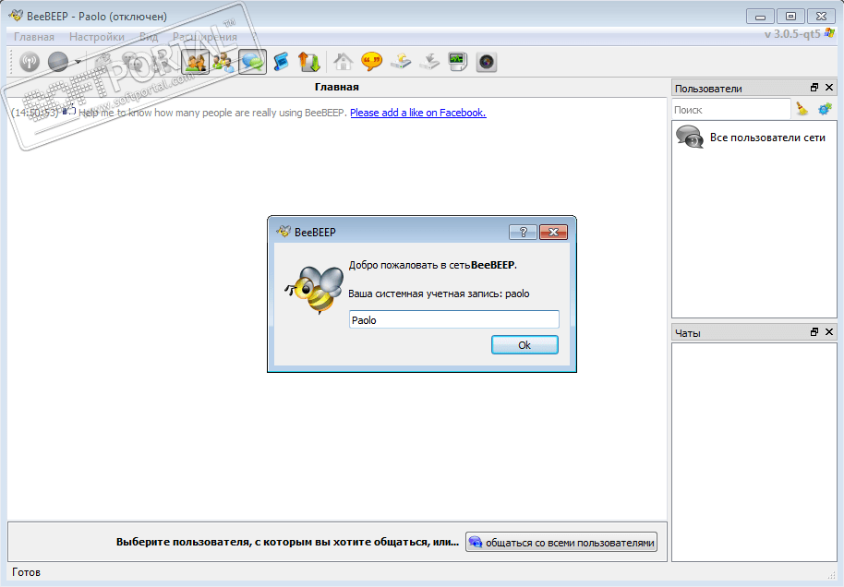Minimize the BeeBEEP main window
The height and width of the screenshot is (587, 844).
click(x=760, y=17)
